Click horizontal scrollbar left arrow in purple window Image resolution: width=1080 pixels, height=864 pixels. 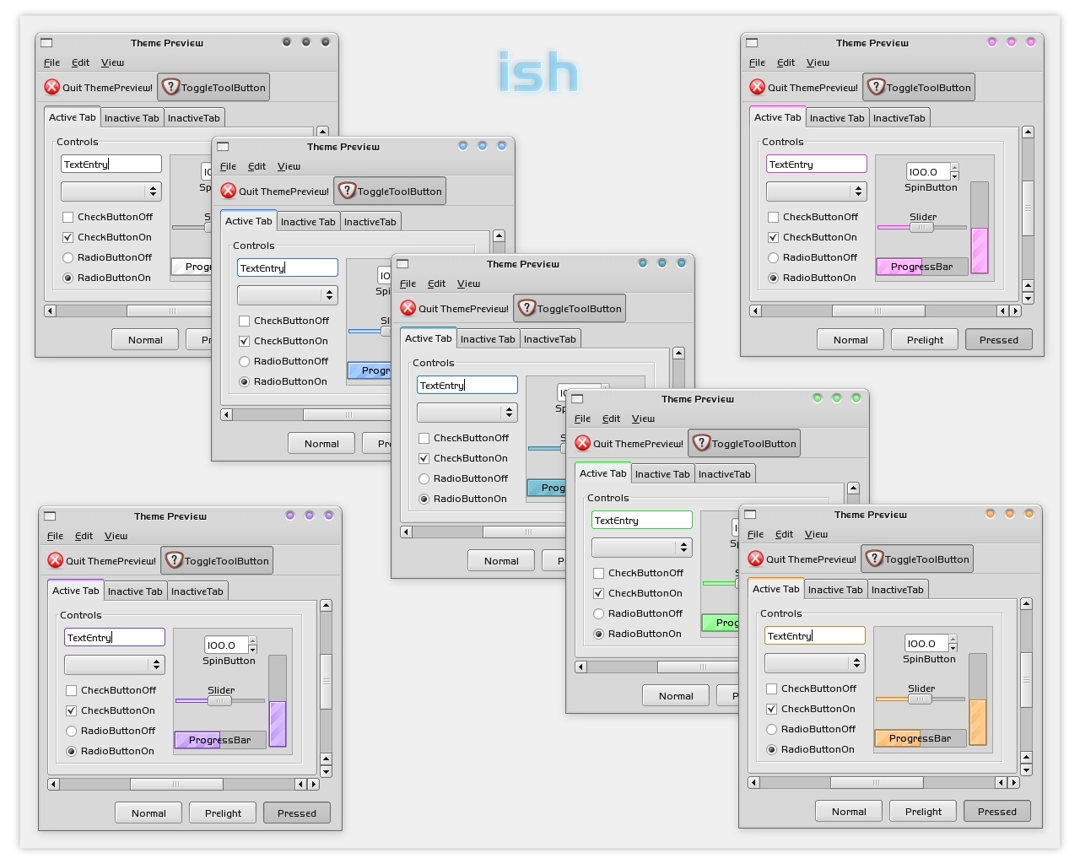[x=53, y=784]
